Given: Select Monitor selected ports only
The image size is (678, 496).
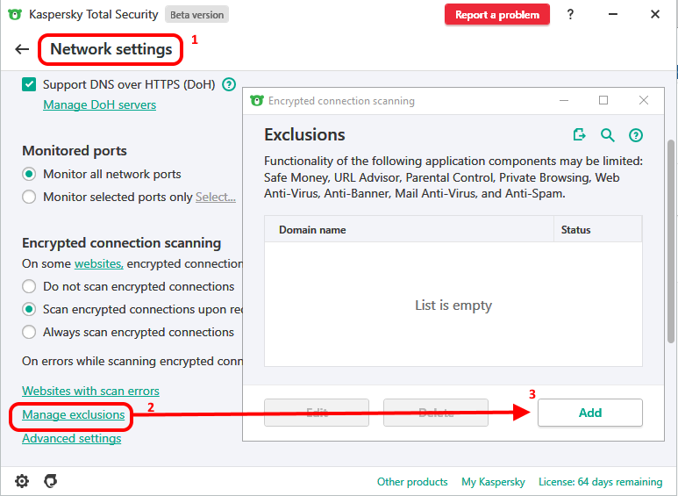Looking at the screenshot, I should pyautogui.click(x=29, y=197).
